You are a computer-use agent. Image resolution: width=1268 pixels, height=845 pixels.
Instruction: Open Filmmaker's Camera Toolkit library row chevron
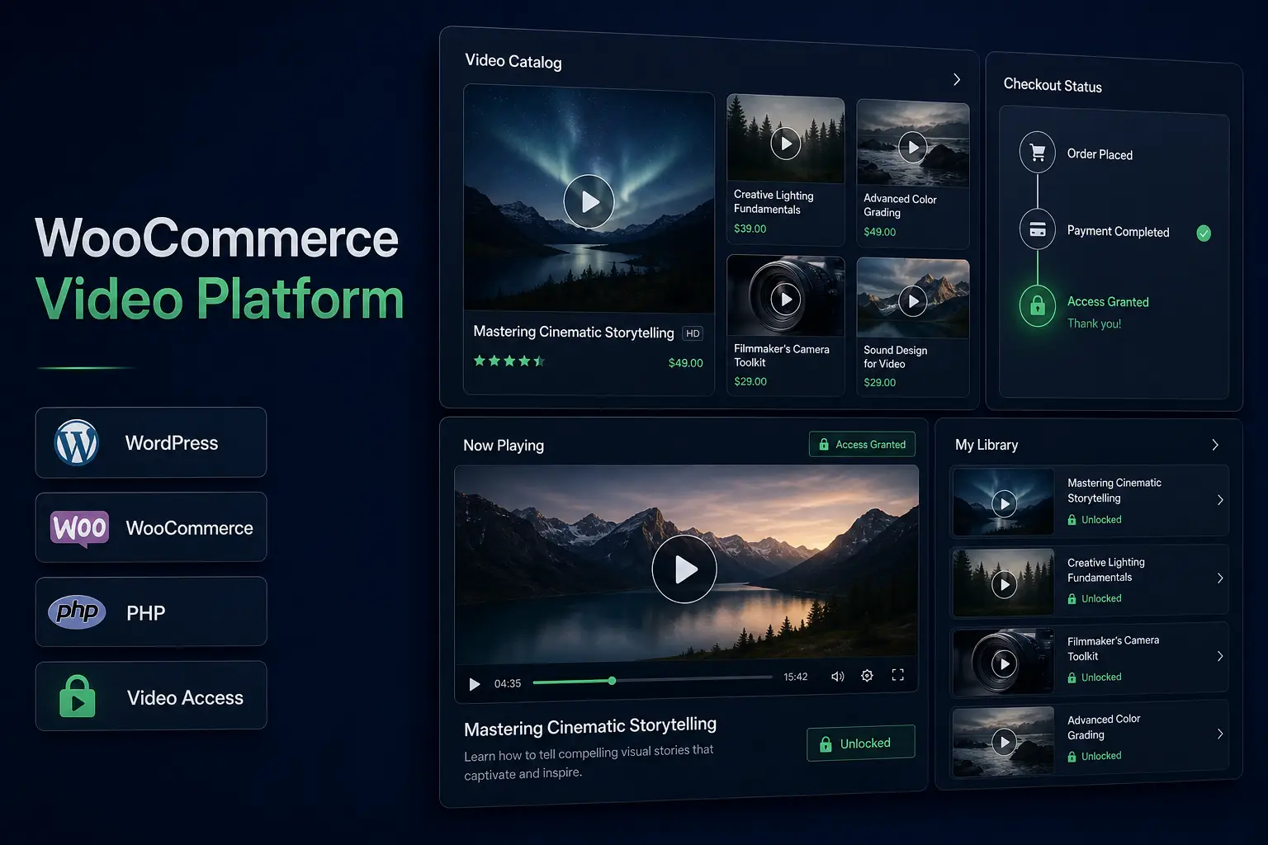tap(1220, 657)
